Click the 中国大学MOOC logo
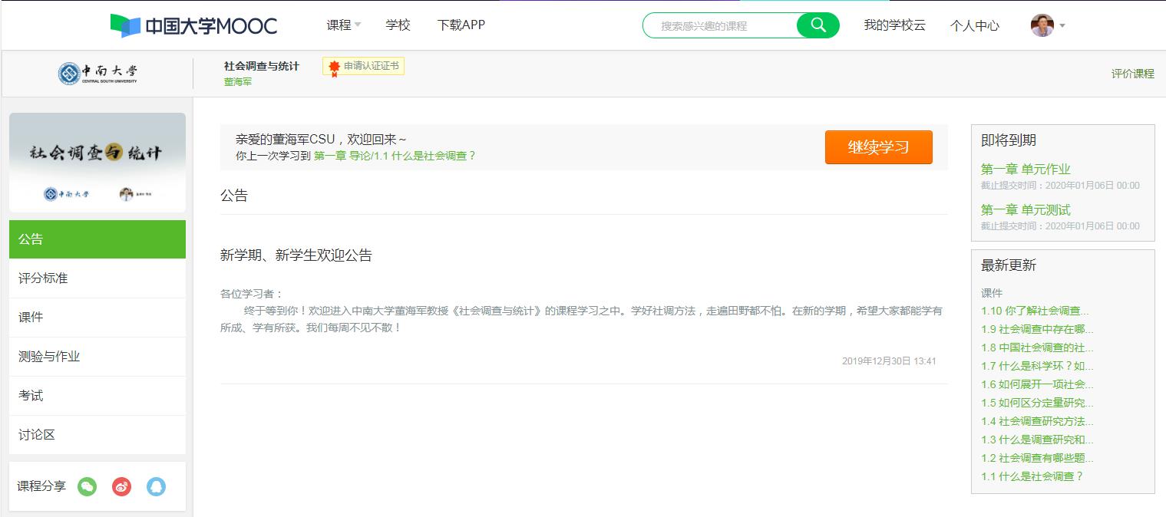 (x=193, y=25)
